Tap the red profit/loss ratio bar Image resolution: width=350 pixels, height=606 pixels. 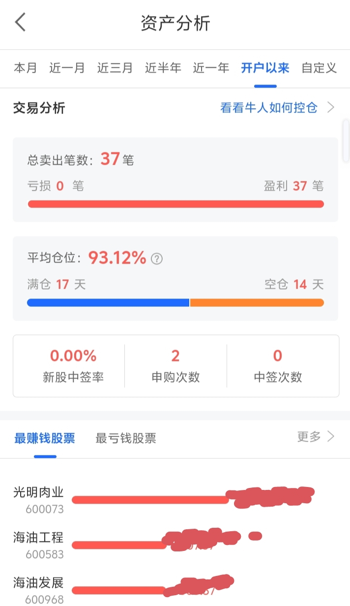coord(175,204)
